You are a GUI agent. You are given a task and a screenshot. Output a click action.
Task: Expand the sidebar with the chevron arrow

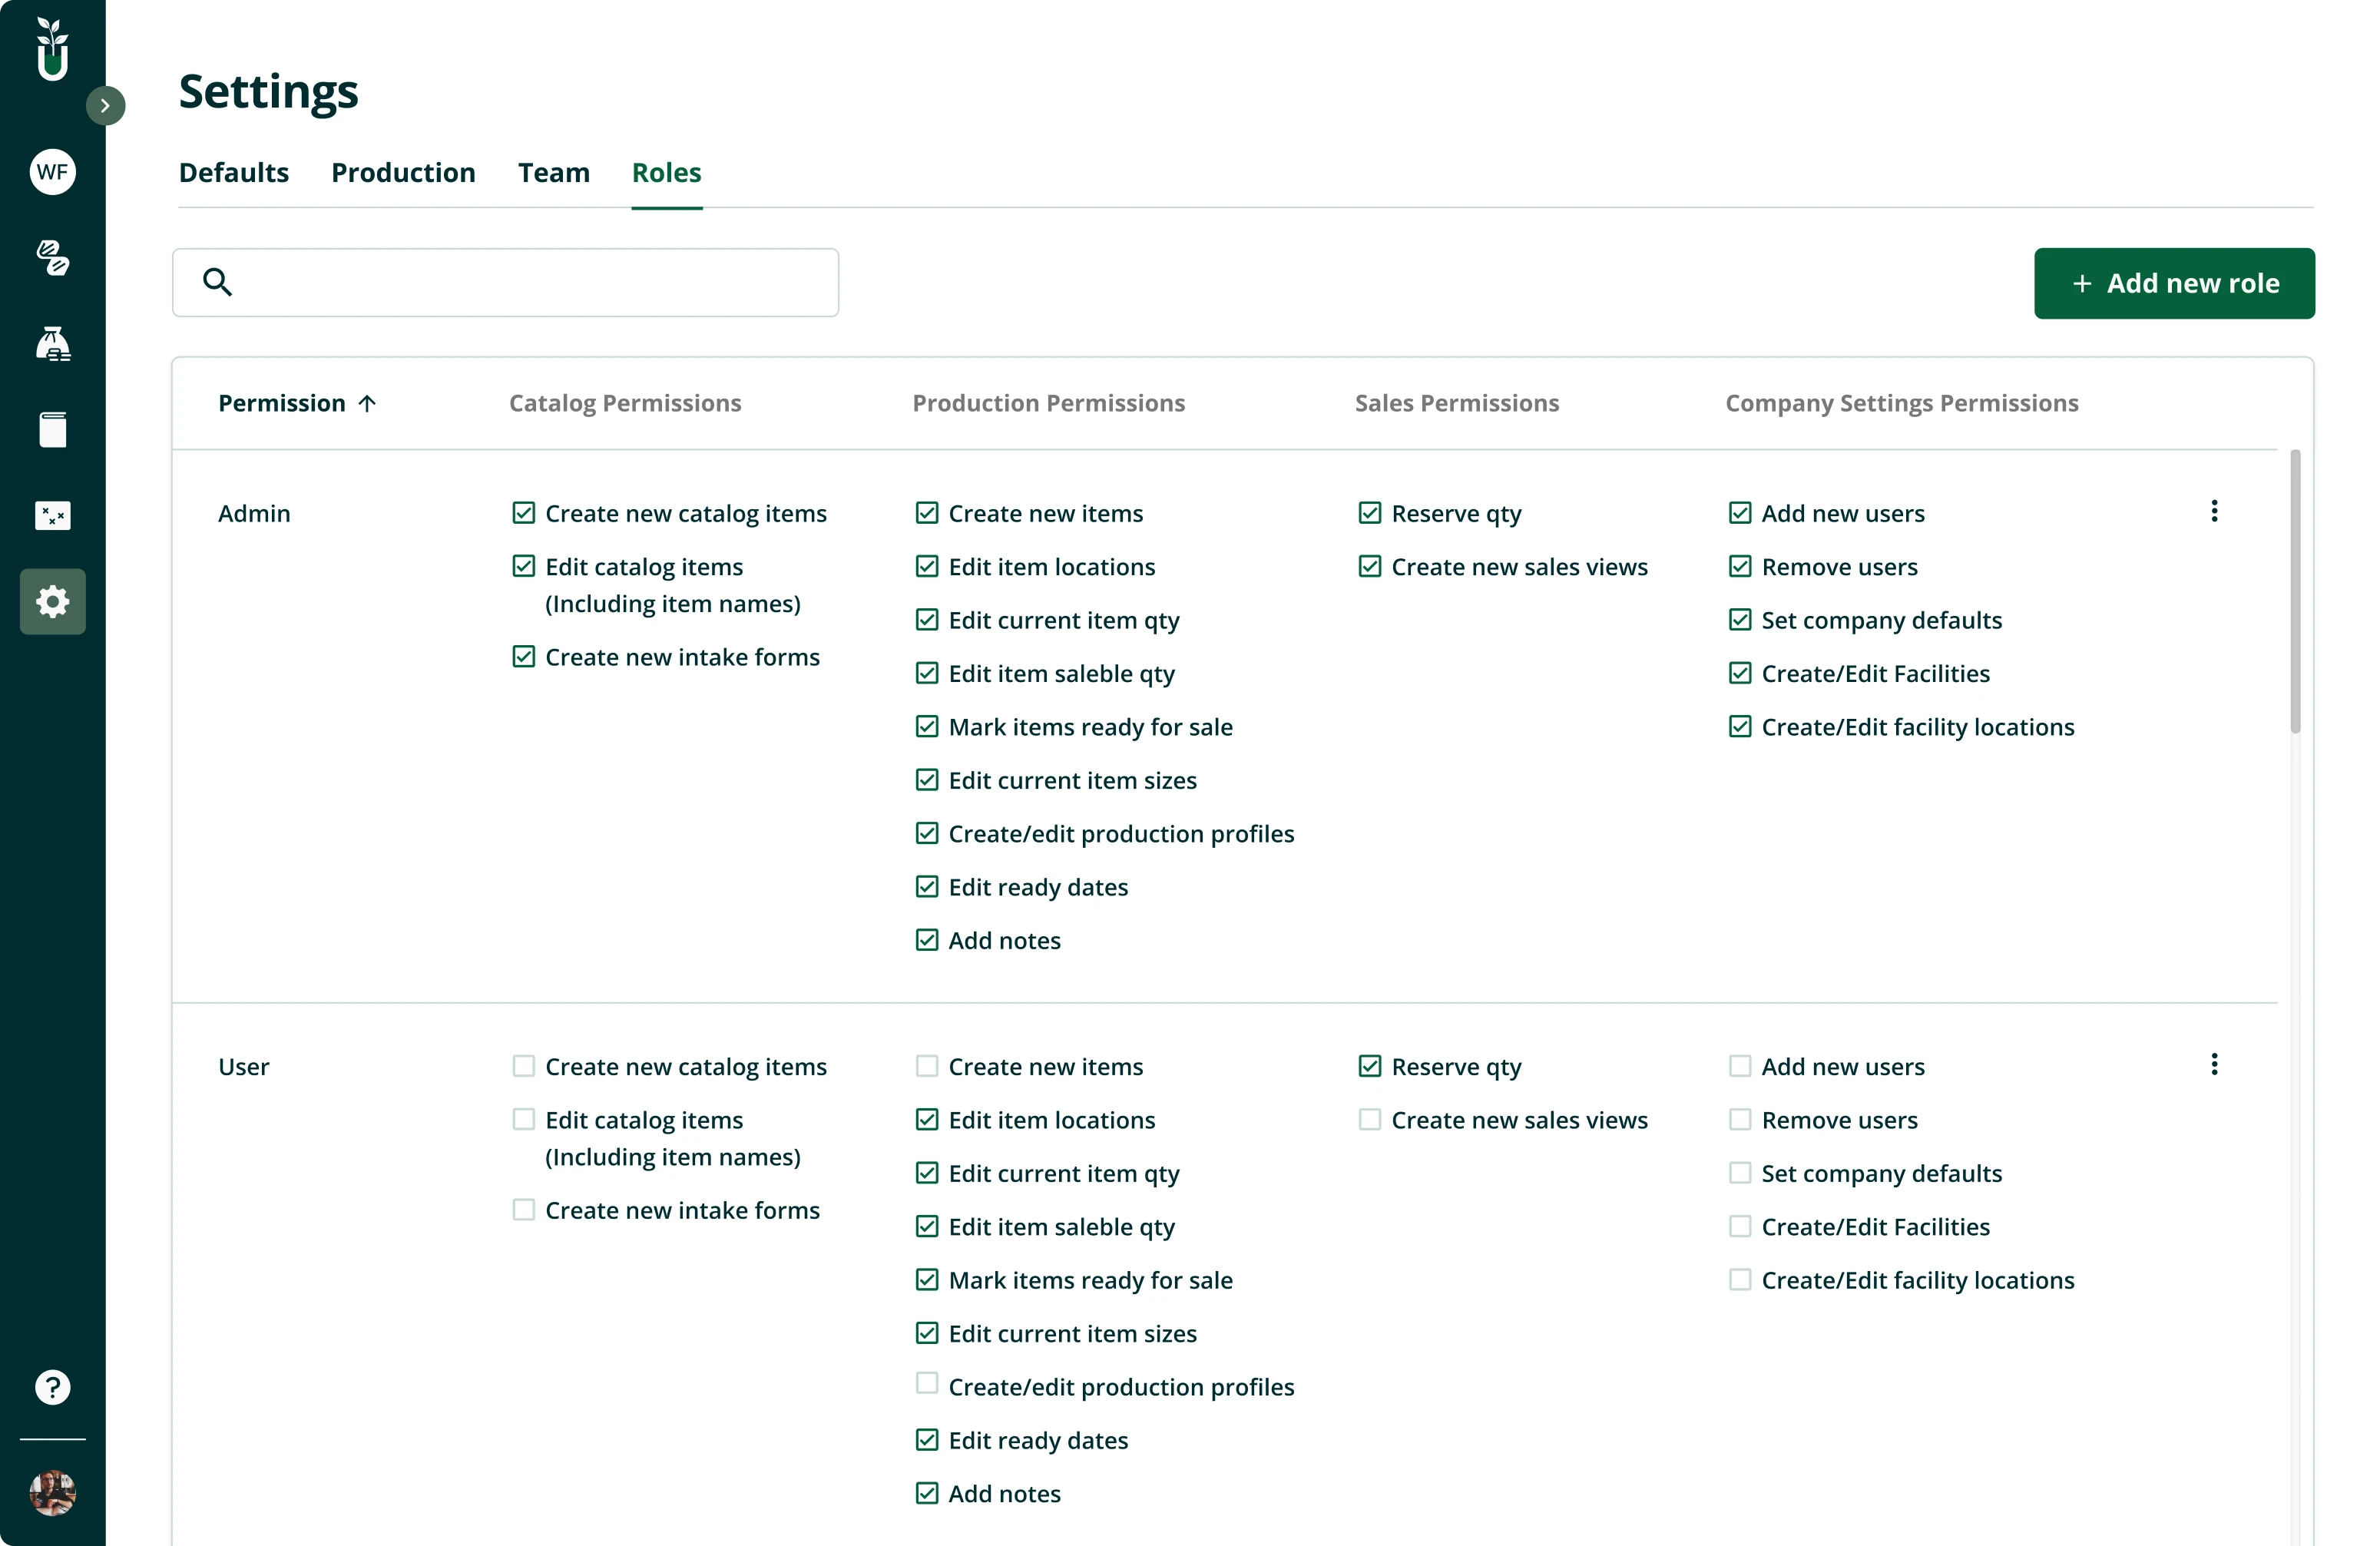106,104
